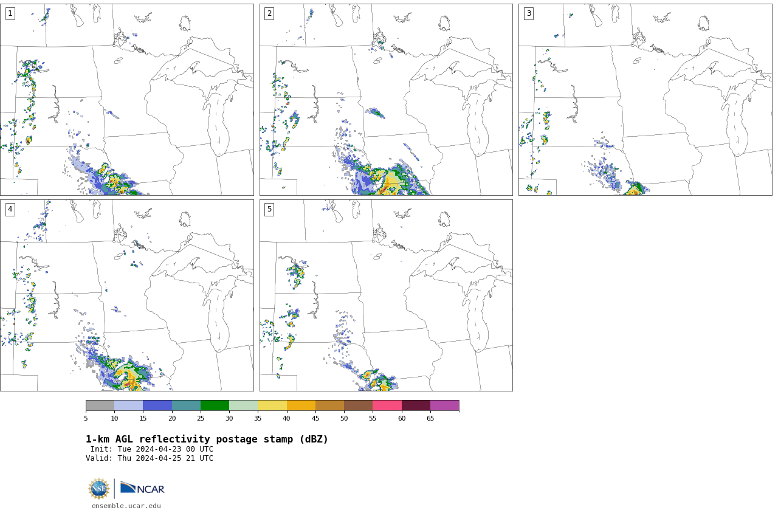Click the tan-brown 45-50 dBZ swatch
The height and width of the screenshot is (513, 778).
(x=329, y=405)
